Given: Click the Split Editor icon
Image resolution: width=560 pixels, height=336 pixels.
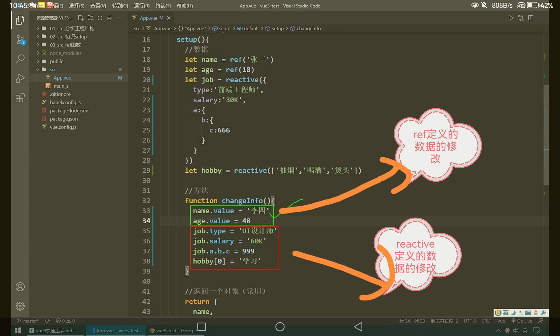Looking at the screenshot, I should 531,18.
